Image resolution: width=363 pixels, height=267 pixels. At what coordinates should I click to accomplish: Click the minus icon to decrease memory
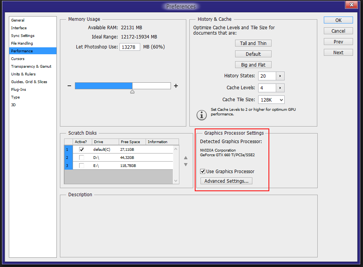click(70, 86)
